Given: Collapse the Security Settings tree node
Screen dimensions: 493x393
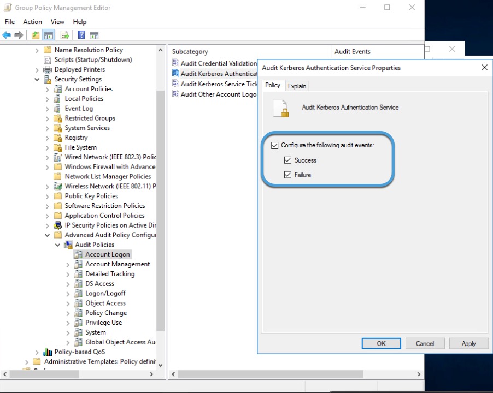Looking at the screenshot, I should point(37,79).
